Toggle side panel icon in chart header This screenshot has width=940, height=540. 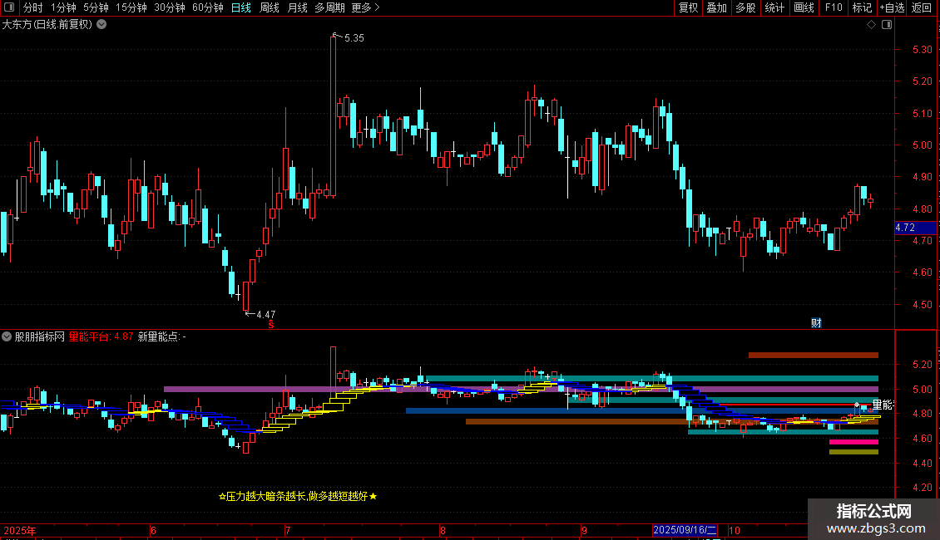[x=887, y=25]
